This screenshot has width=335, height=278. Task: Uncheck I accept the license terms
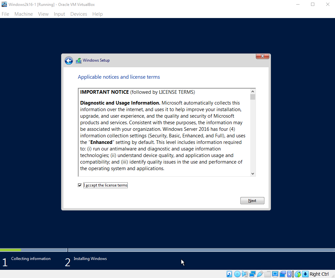click(80, 185)
